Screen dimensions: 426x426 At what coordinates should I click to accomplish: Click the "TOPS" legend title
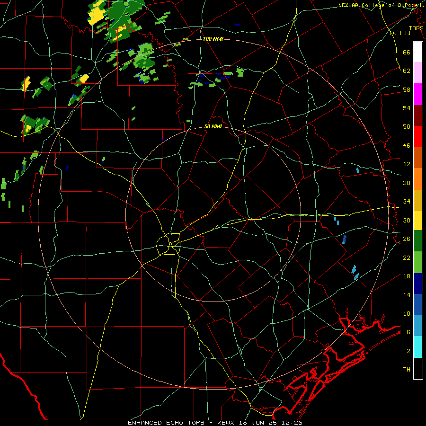click(416, 28)
